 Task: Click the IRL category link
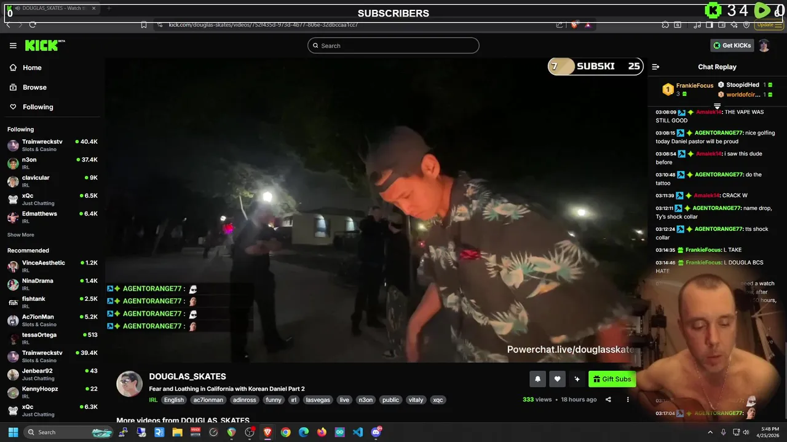[153, 400]
